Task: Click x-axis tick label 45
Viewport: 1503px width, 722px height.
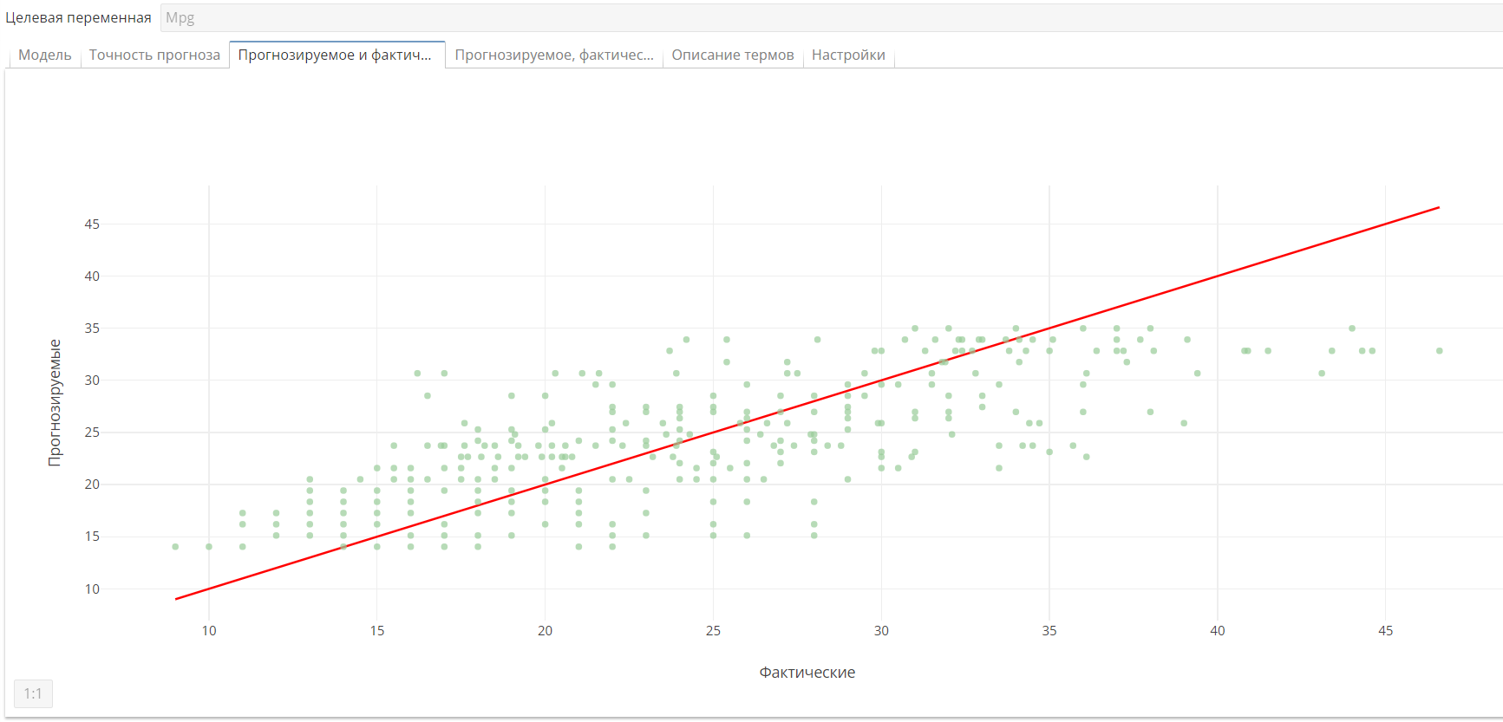Action: [x=1386, y=631]
